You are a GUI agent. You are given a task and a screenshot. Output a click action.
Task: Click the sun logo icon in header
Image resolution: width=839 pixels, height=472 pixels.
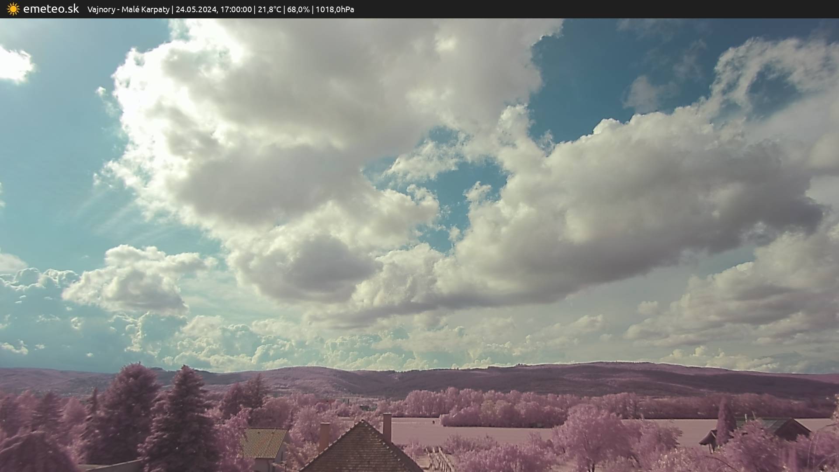click(x=13, y=9)
